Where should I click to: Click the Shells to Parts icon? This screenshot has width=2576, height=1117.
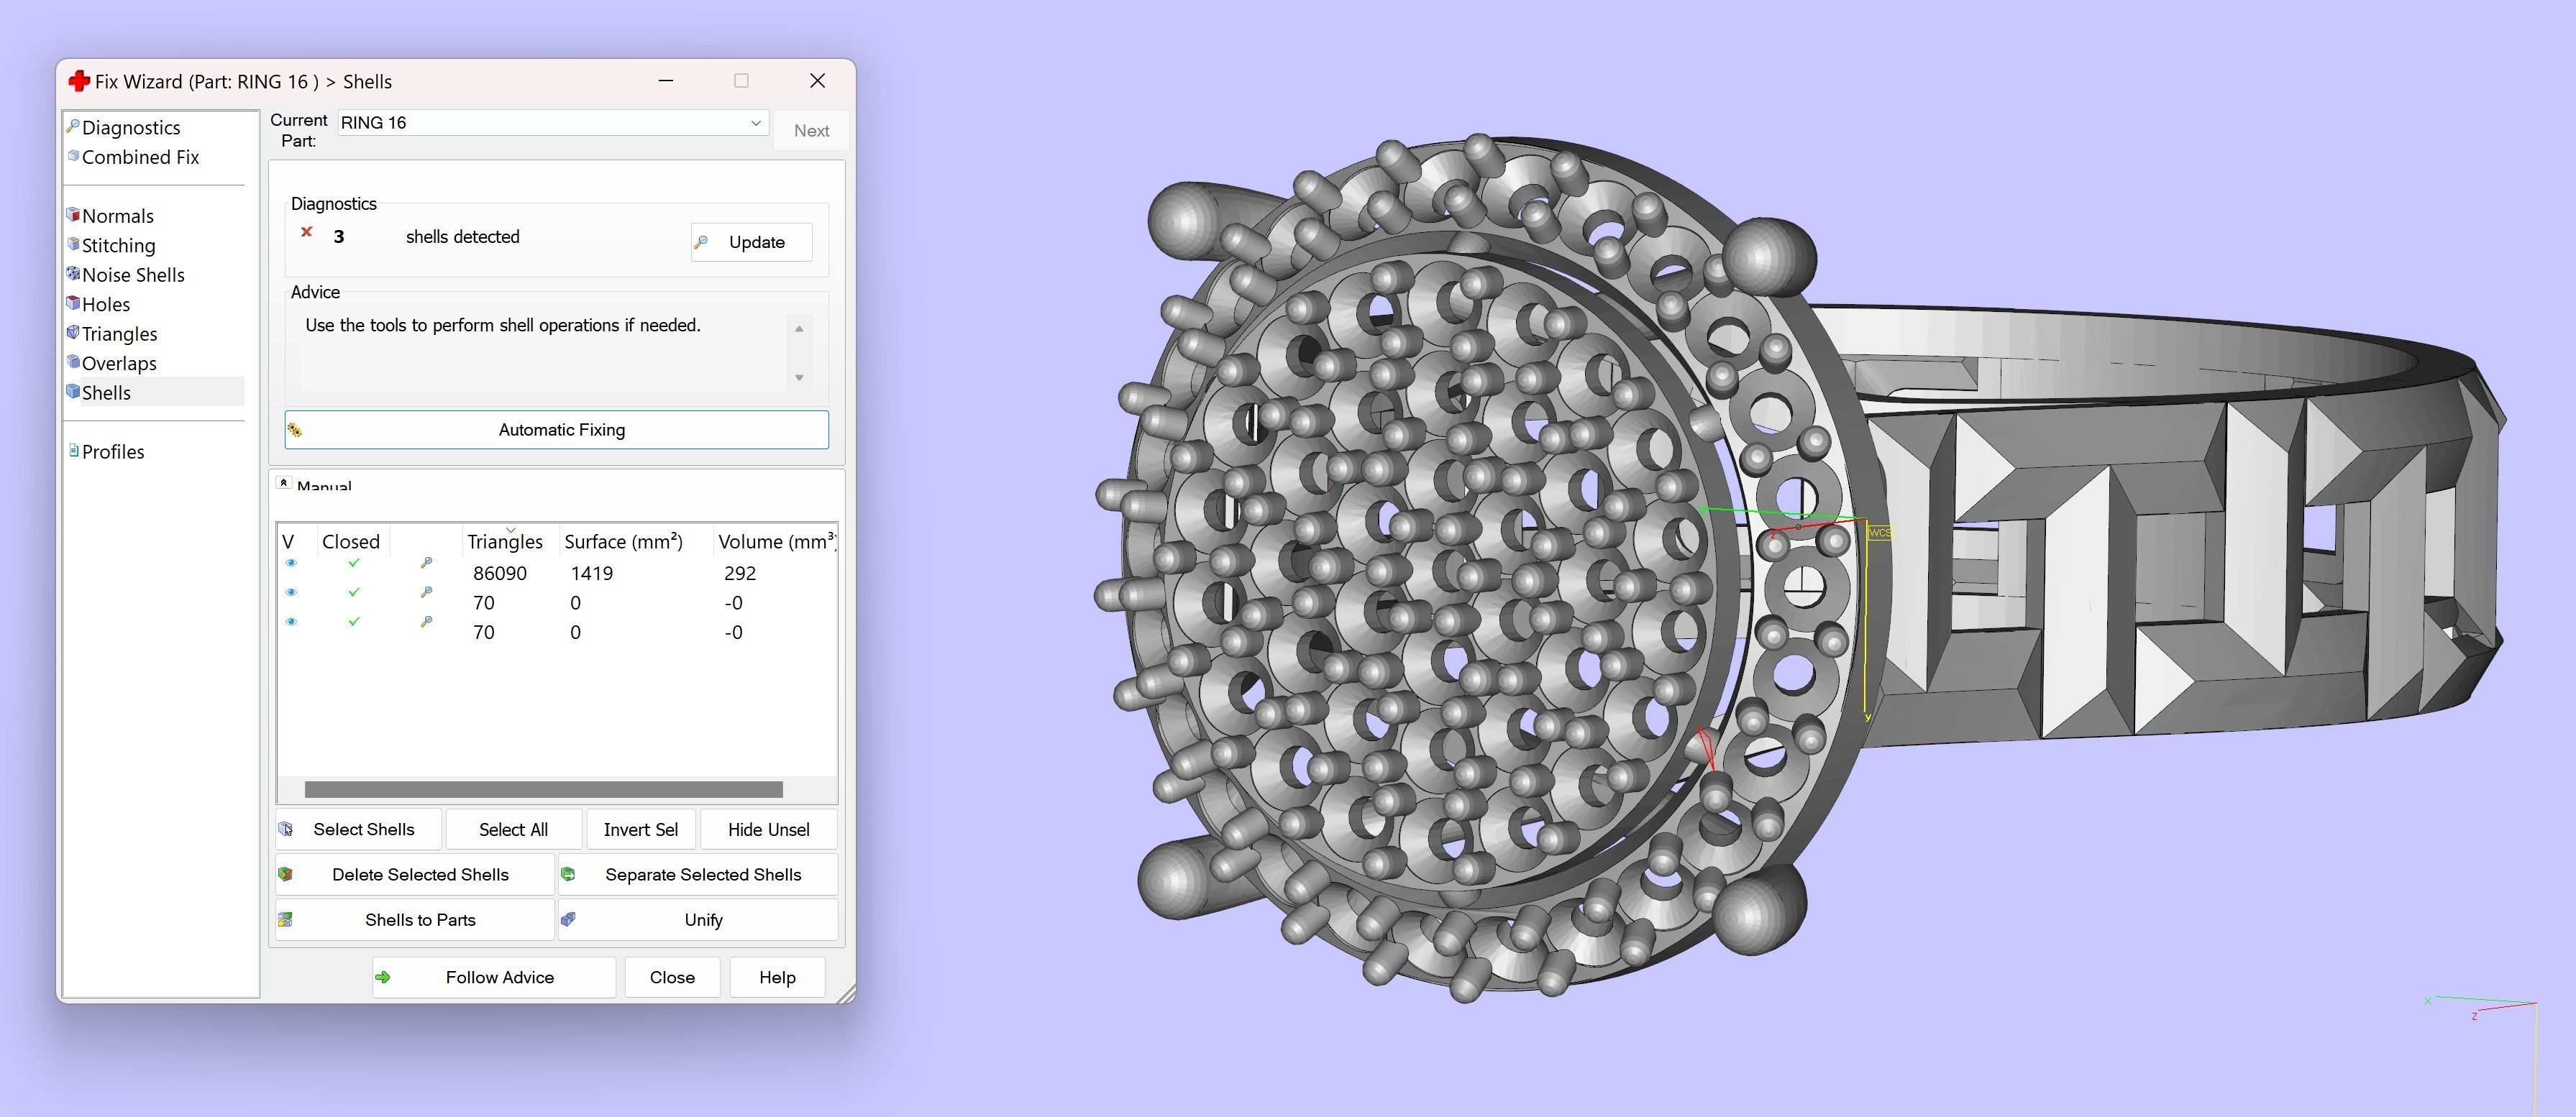click(286, 919)
